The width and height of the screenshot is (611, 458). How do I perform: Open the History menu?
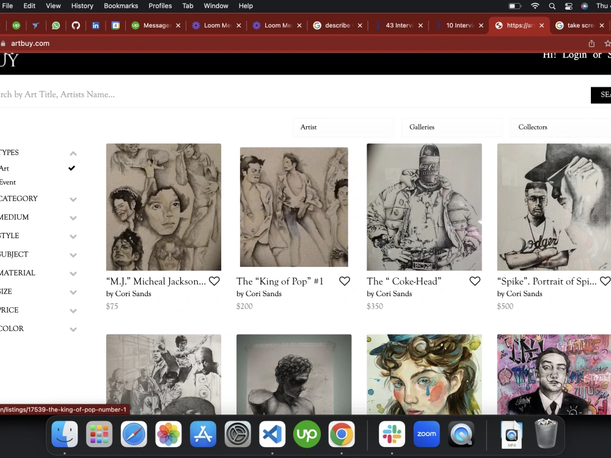82,6
